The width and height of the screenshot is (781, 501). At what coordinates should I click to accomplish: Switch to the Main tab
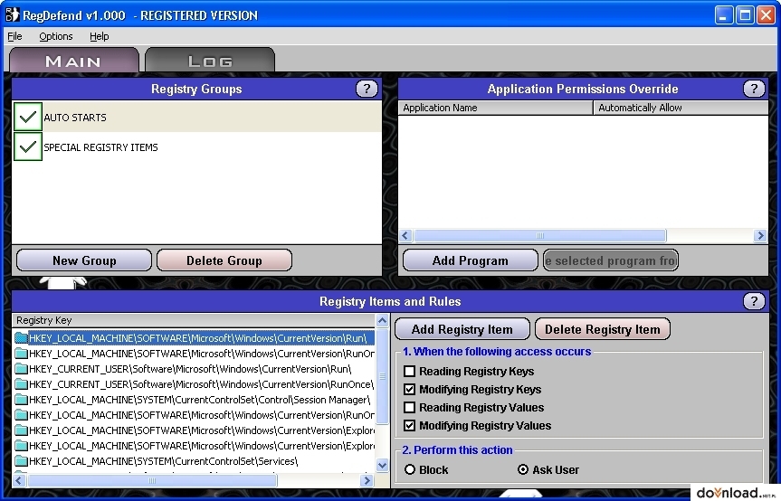pos(73,61)
